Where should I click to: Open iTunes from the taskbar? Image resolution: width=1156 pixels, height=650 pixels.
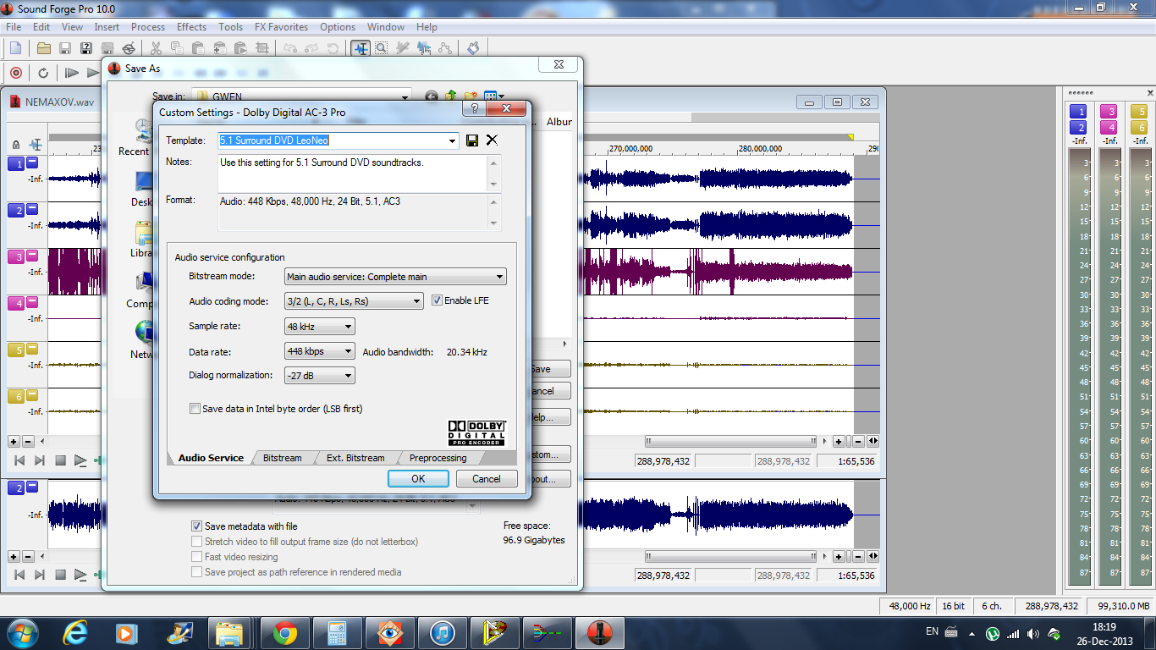click(443, 632)
